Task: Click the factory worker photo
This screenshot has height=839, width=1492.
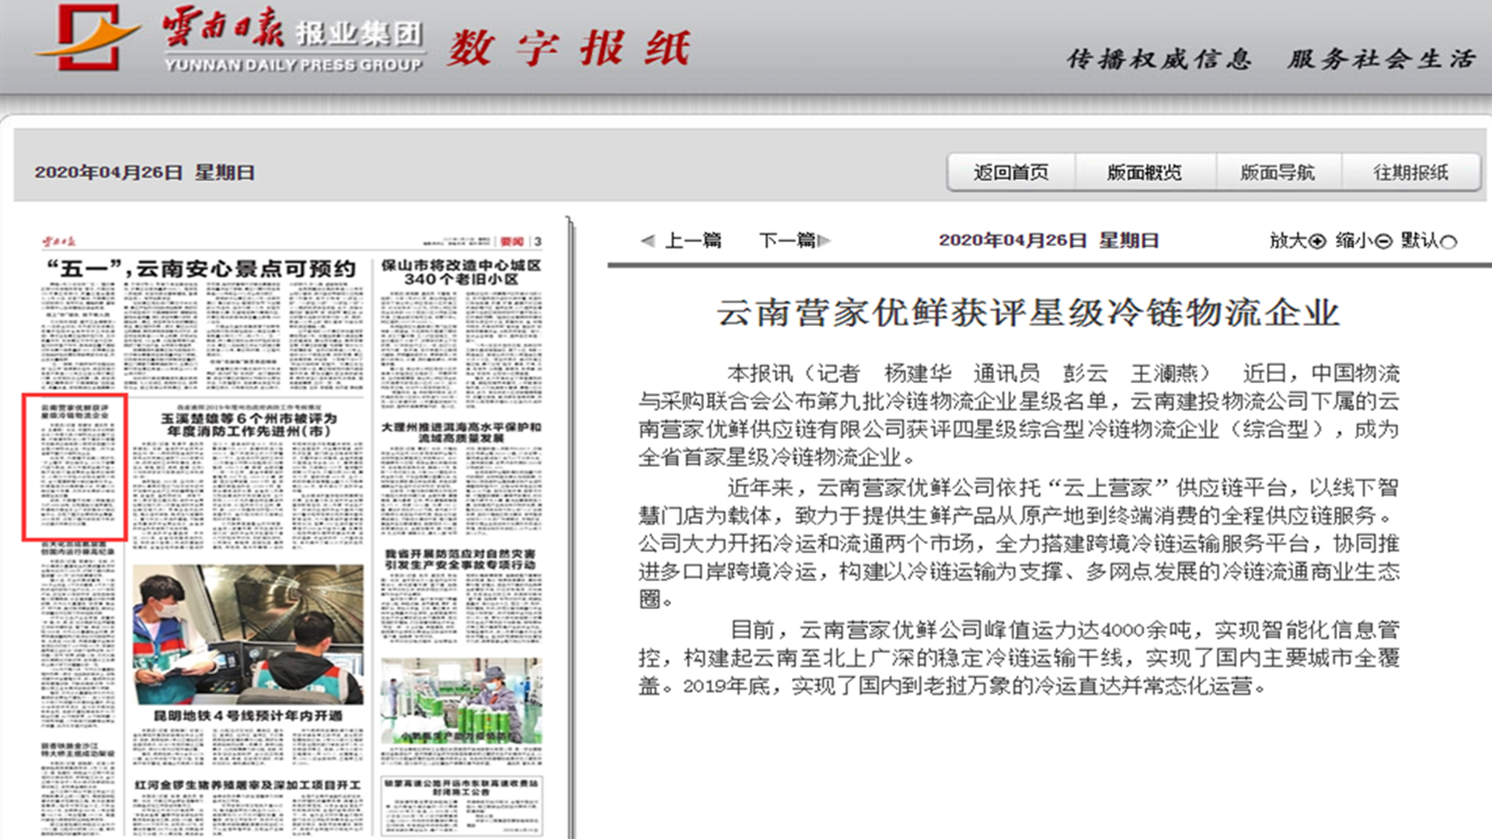Action: (x=462, y=701)
